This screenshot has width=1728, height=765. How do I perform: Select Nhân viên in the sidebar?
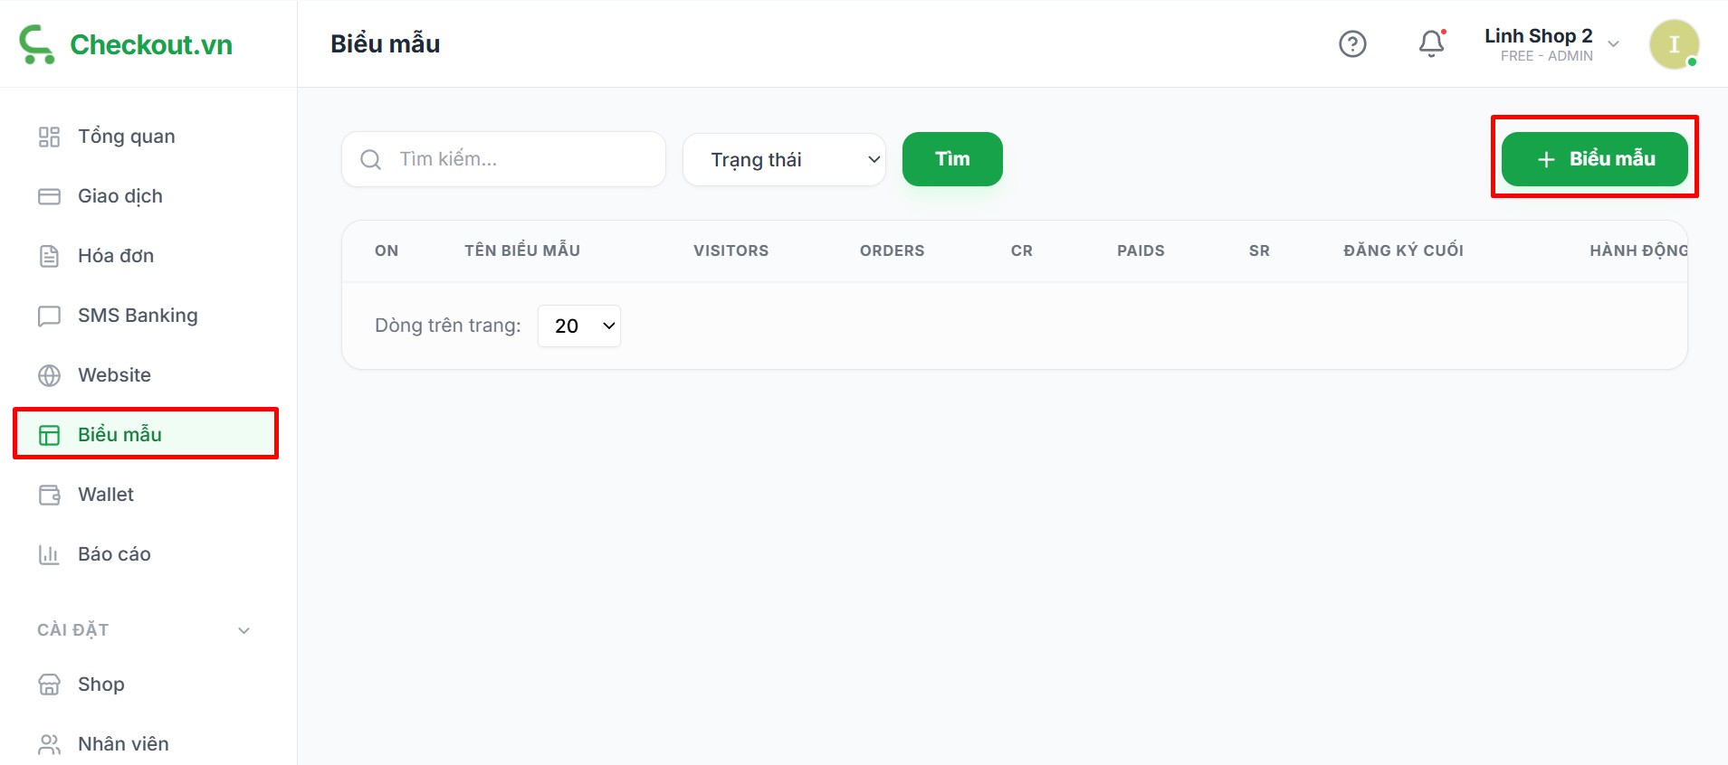[x=123, y=744]
